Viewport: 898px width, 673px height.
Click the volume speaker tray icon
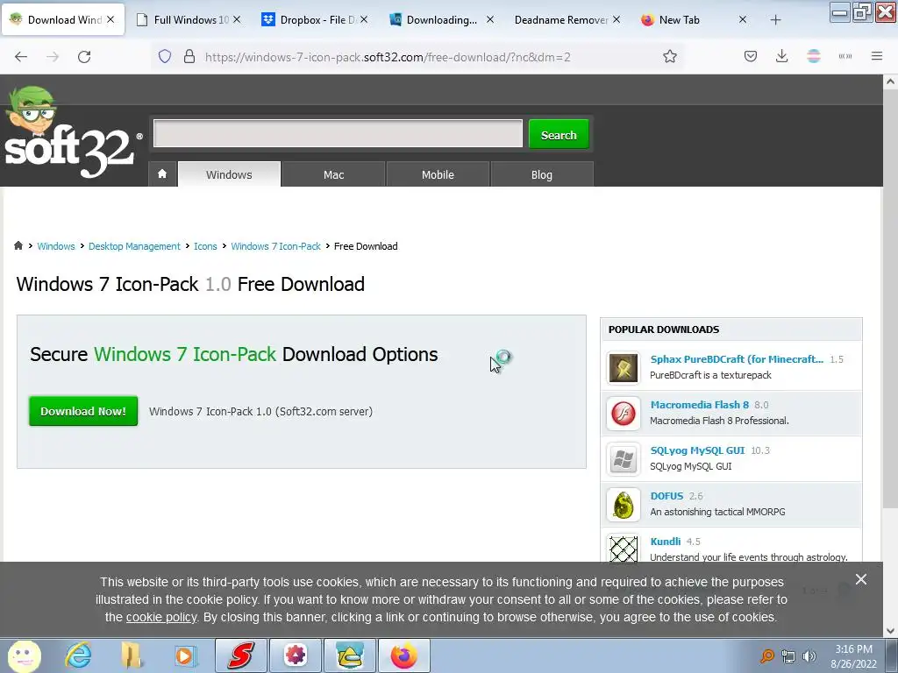809,656
